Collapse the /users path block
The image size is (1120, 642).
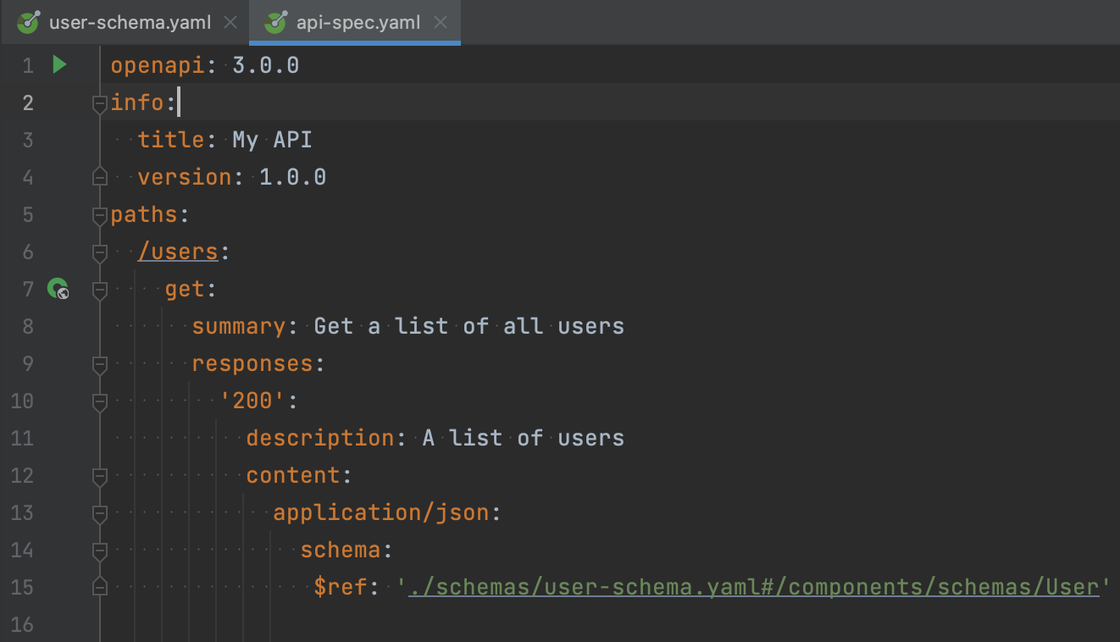click(98, 252)
